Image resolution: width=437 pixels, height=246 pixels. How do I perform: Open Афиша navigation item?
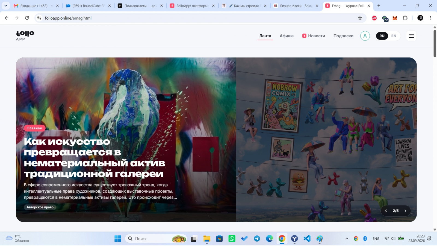pyautogui.click(x=287, y=36)
